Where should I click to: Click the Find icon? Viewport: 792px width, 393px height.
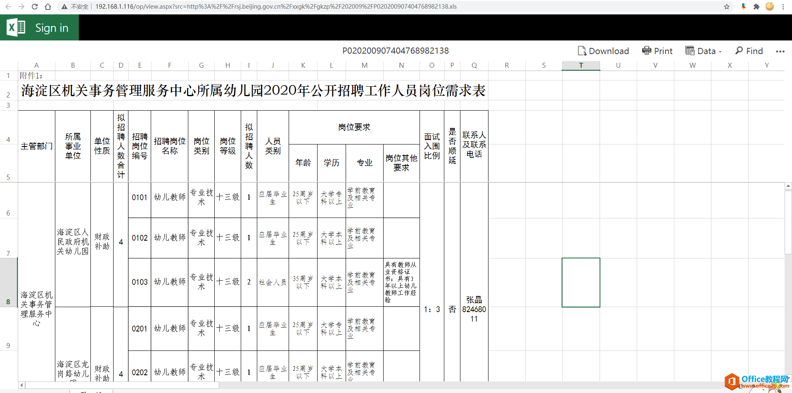click(749, 50)
